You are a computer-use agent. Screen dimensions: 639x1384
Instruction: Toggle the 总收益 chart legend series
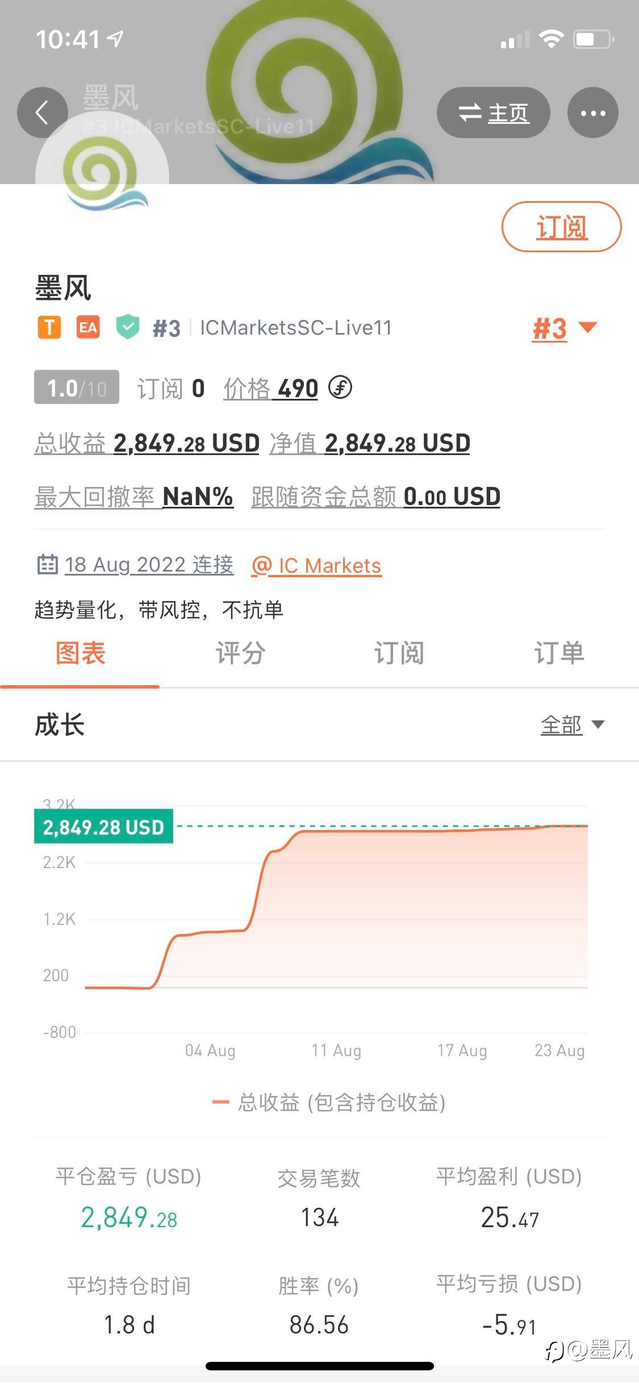328,1102
